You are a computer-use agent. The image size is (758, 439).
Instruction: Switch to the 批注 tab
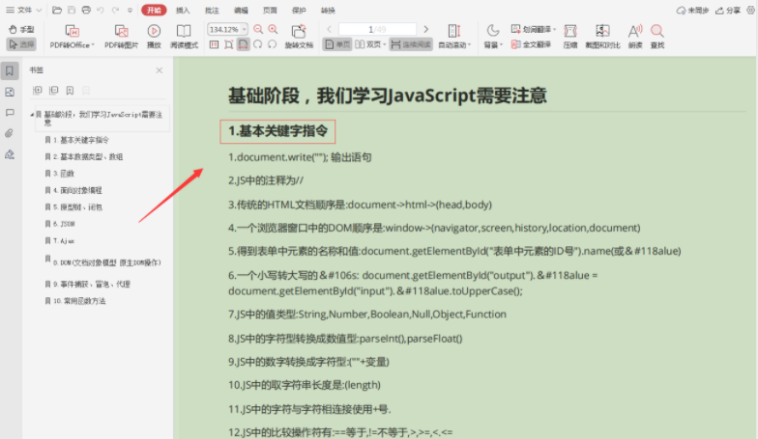click(212, 10)
